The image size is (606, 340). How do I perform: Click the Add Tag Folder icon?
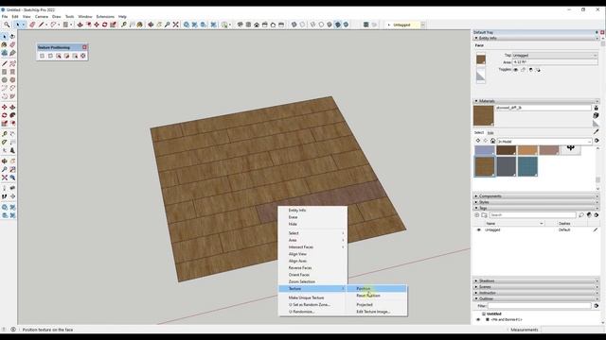coord(484,214)
